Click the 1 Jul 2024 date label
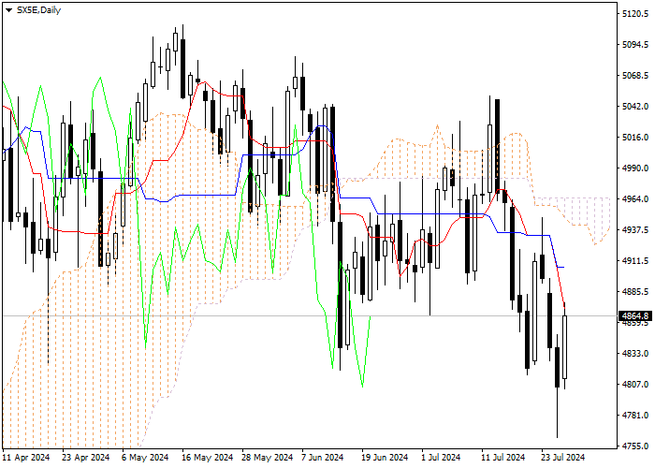Viewport: 655px width, 468px height. [441, 458]
